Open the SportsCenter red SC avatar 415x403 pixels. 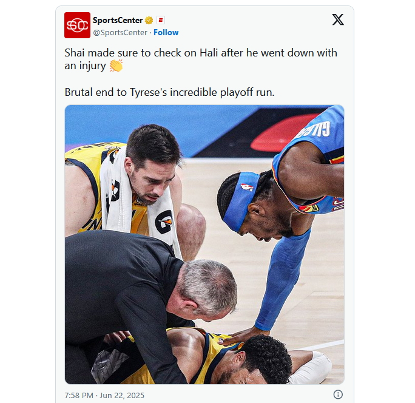point(77,25)
